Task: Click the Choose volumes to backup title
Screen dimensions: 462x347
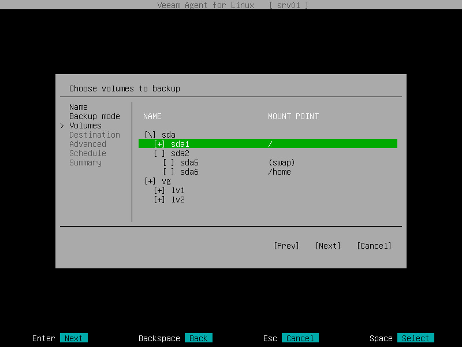Action: tap(125, 88)
